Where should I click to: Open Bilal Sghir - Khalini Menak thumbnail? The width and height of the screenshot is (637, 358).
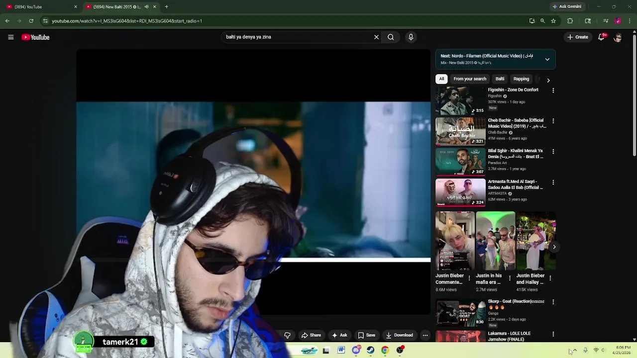pos(460,162)
